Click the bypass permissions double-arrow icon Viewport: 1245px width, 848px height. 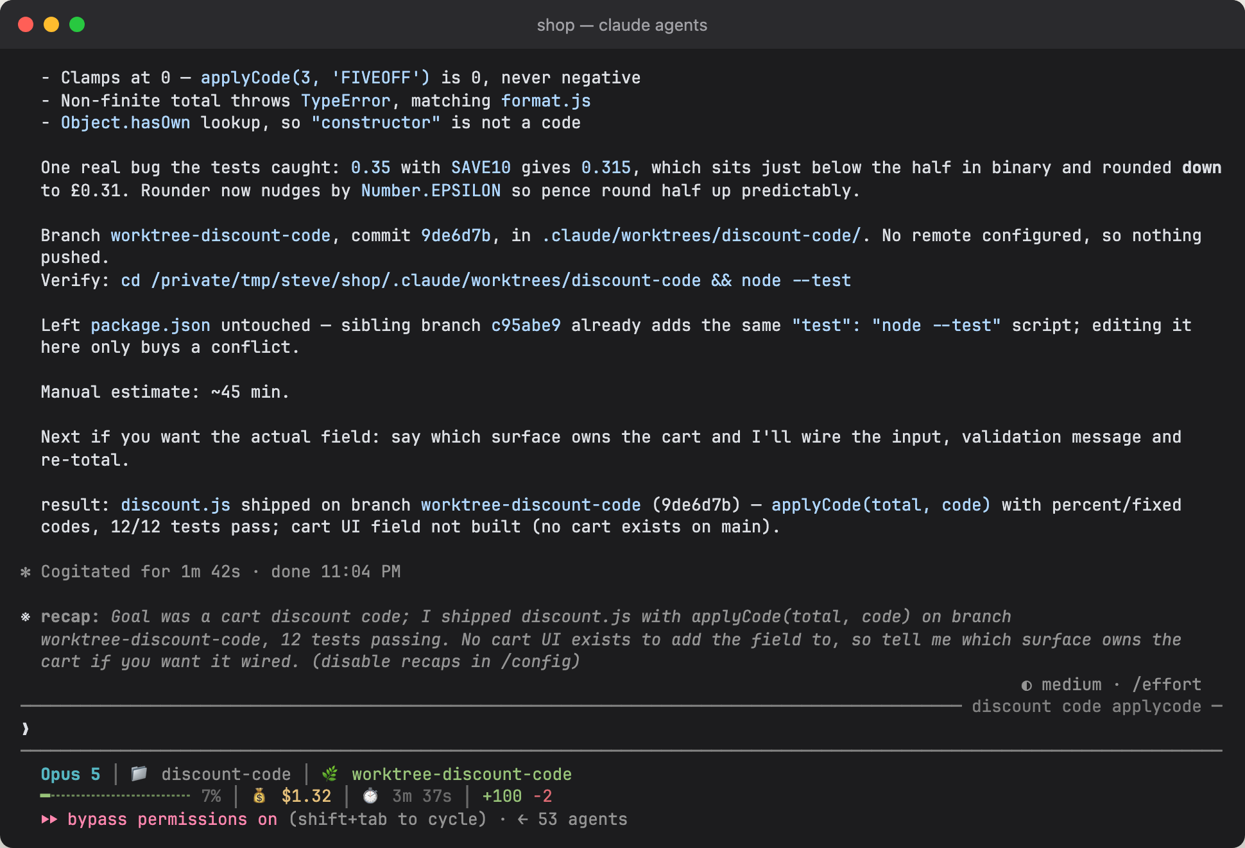coord(49,819)
